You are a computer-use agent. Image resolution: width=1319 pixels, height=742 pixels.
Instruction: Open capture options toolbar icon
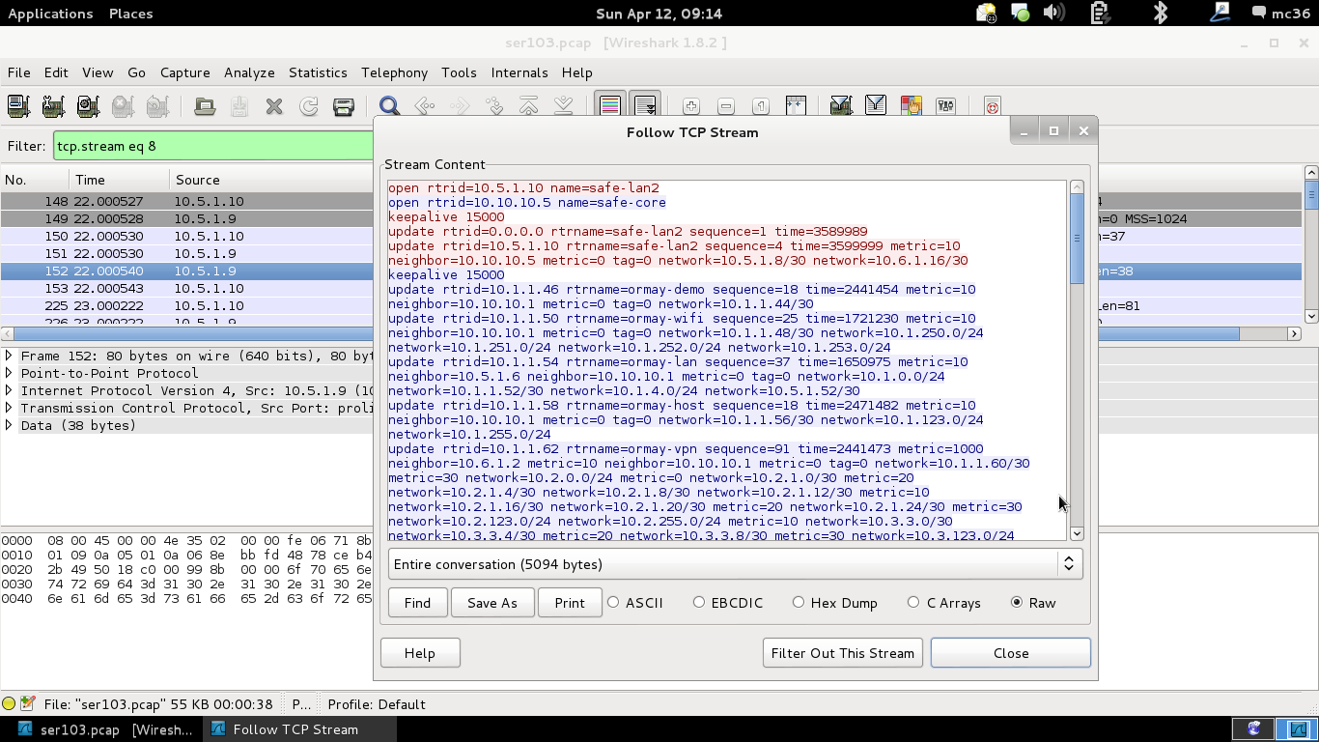click(53, 105)
